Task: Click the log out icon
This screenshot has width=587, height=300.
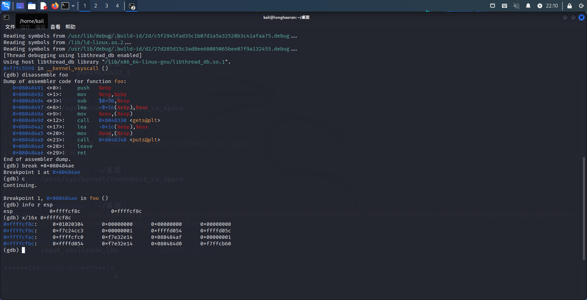Action: [x=581, y=6]
